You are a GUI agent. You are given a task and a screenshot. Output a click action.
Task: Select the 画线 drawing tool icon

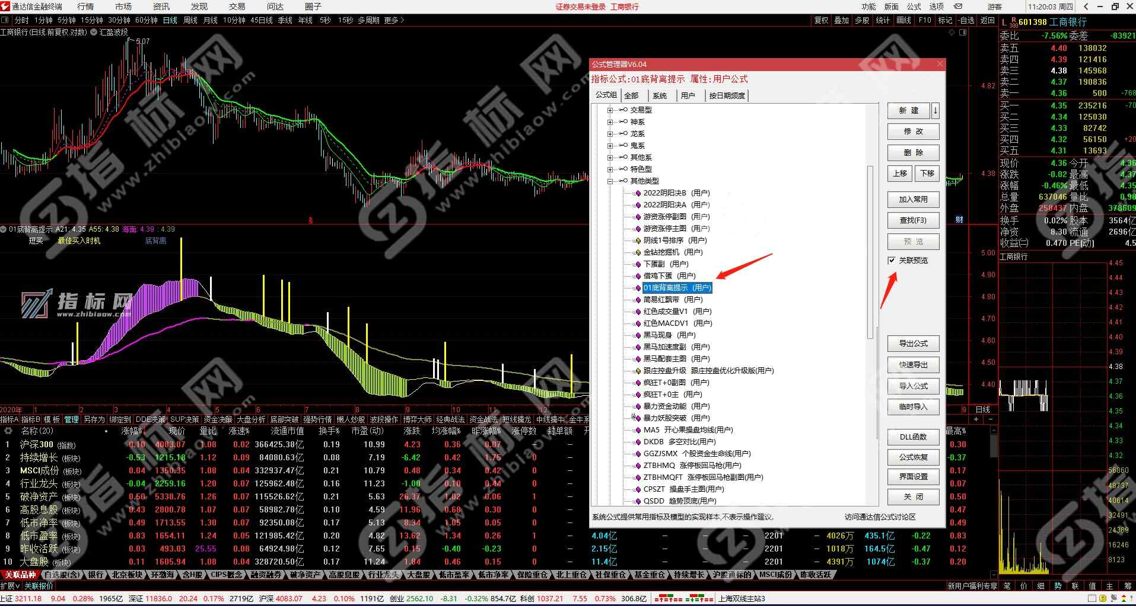(x=903, y=20)
